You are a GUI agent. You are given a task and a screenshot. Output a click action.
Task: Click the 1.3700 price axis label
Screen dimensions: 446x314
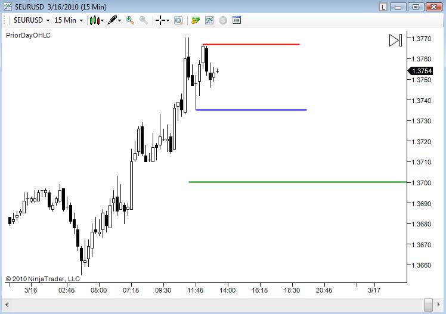[421, 183]
